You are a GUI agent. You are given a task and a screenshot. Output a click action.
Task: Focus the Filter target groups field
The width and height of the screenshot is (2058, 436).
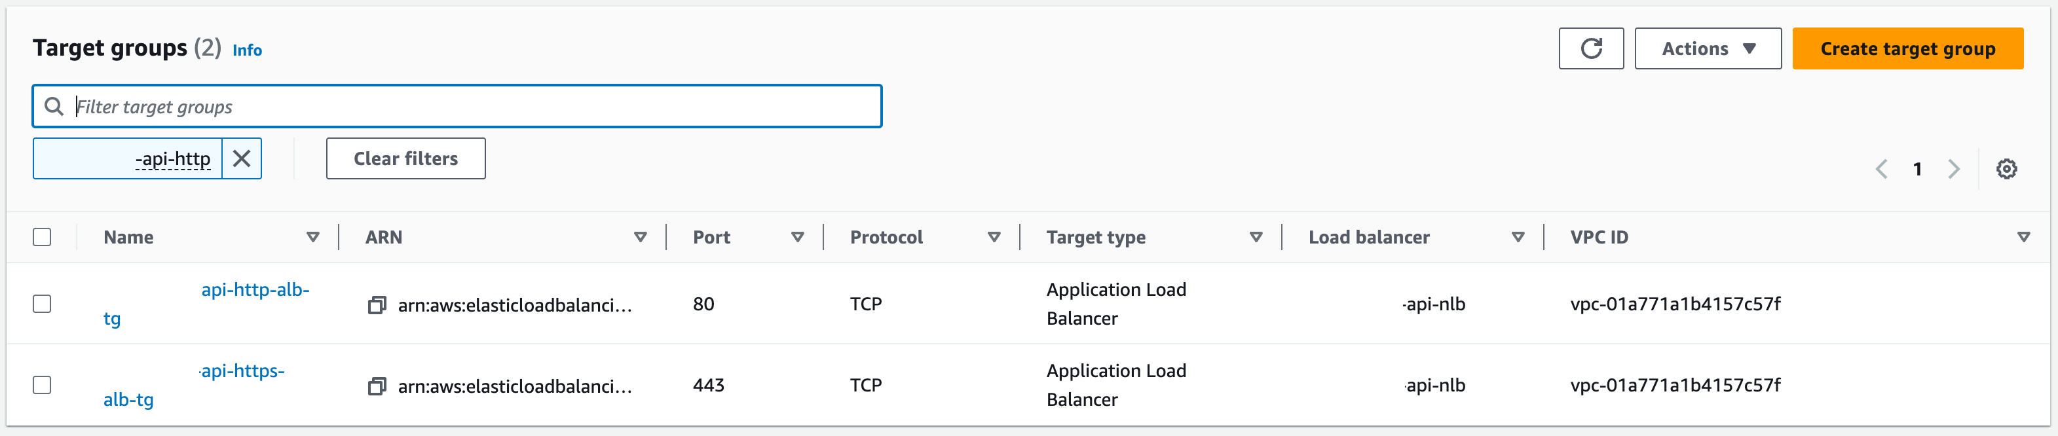[x=457, y=106]
